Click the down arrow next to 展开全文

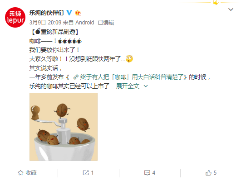pyautogui.click(x=146, y=86)
